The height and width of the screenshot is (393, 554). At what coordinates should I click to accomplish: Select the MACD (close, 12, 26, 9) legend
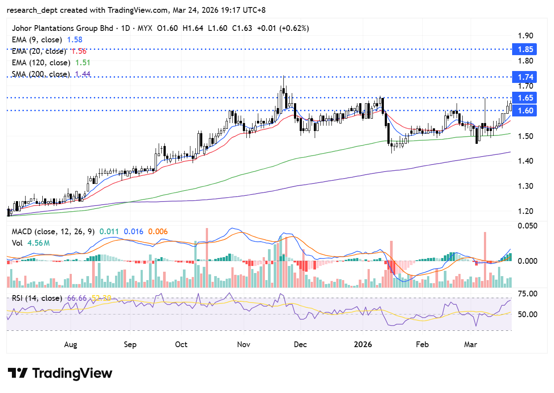[x=53, y=232]
